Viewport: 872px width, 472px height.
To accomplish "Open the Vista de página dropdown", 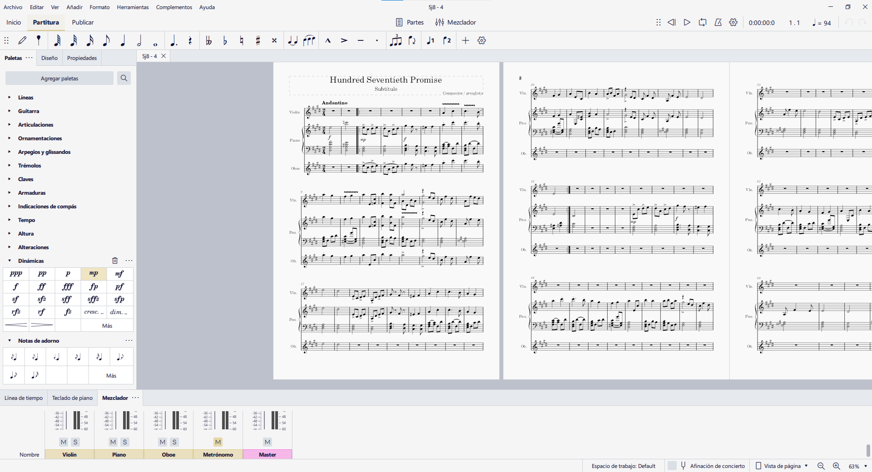I will [x=782, y=466].
